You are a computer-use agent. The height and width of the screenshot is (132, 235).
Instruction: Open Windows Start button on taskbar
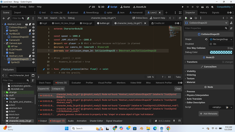[x=67, y=128]
